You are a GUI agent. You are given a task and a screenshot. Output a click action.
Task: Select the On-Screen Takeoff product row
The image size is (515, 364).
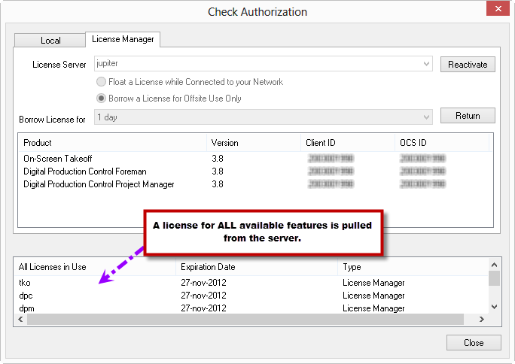tap(255, 159)
